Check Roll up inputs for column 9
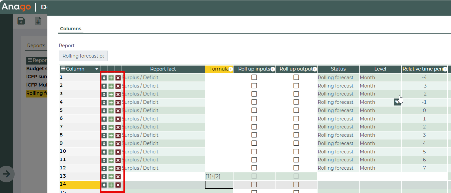The image size is (451, 193). click(x=254, y=143)
